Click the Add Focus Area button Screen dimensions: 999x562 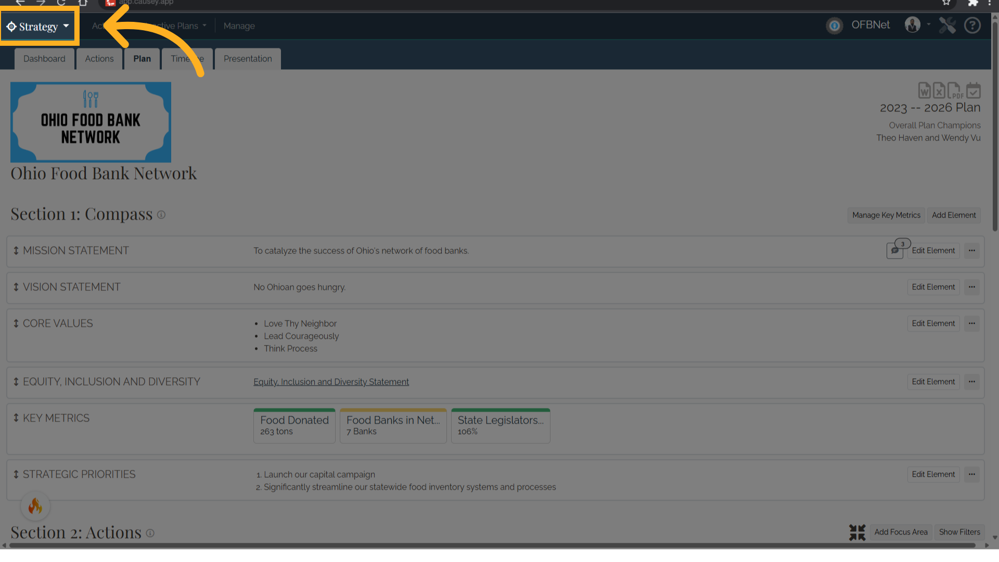901,532
